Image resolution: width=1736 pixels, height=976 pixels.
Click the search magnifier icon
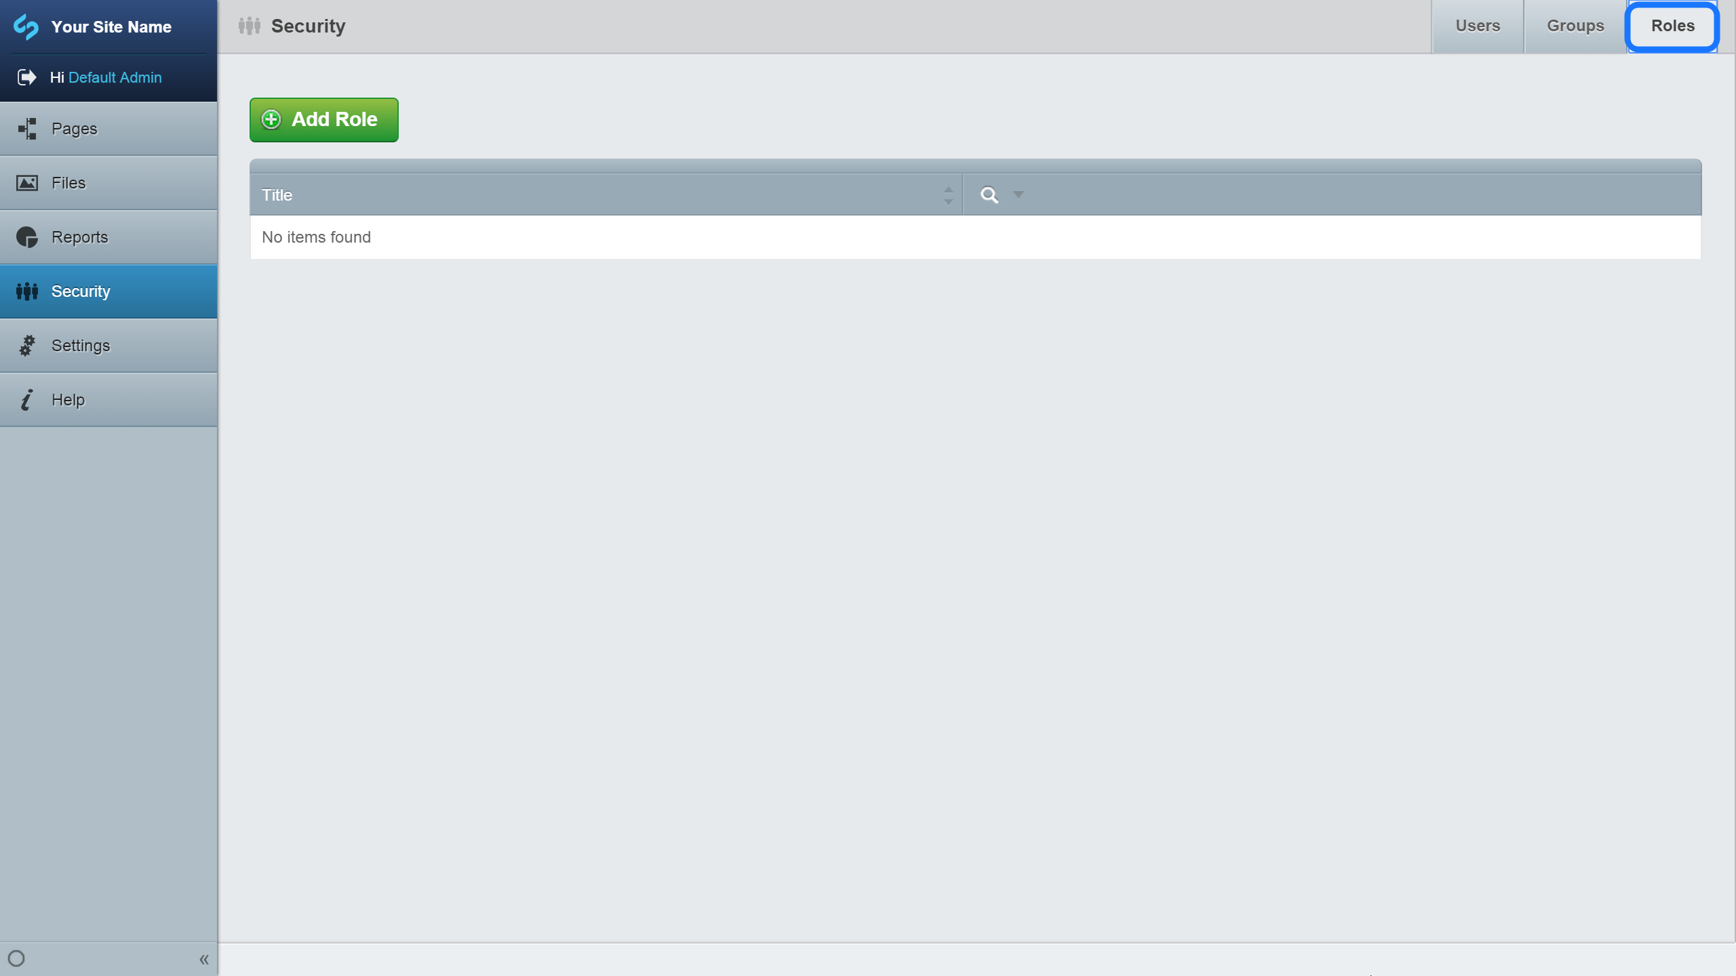click(x=987, y=195)
